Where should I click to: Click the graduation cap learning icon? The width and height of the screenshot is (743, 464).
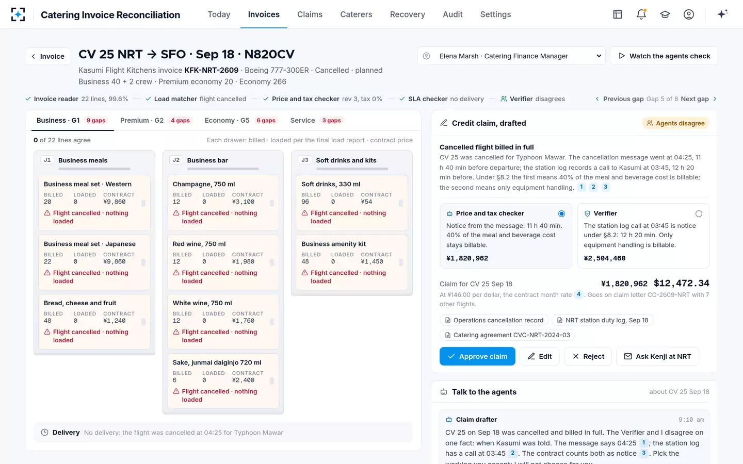point(665,14)
